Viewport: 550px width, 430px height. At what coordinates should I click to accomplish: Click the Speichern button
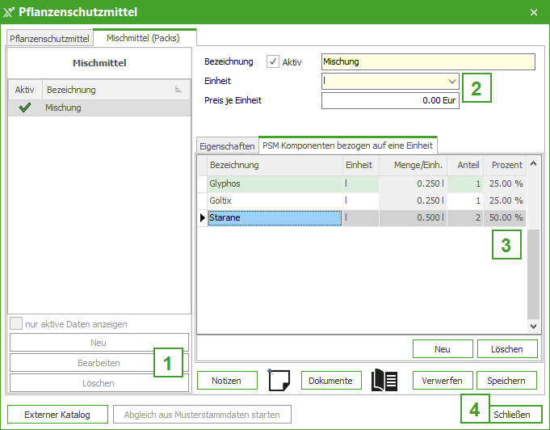(506, 381)
